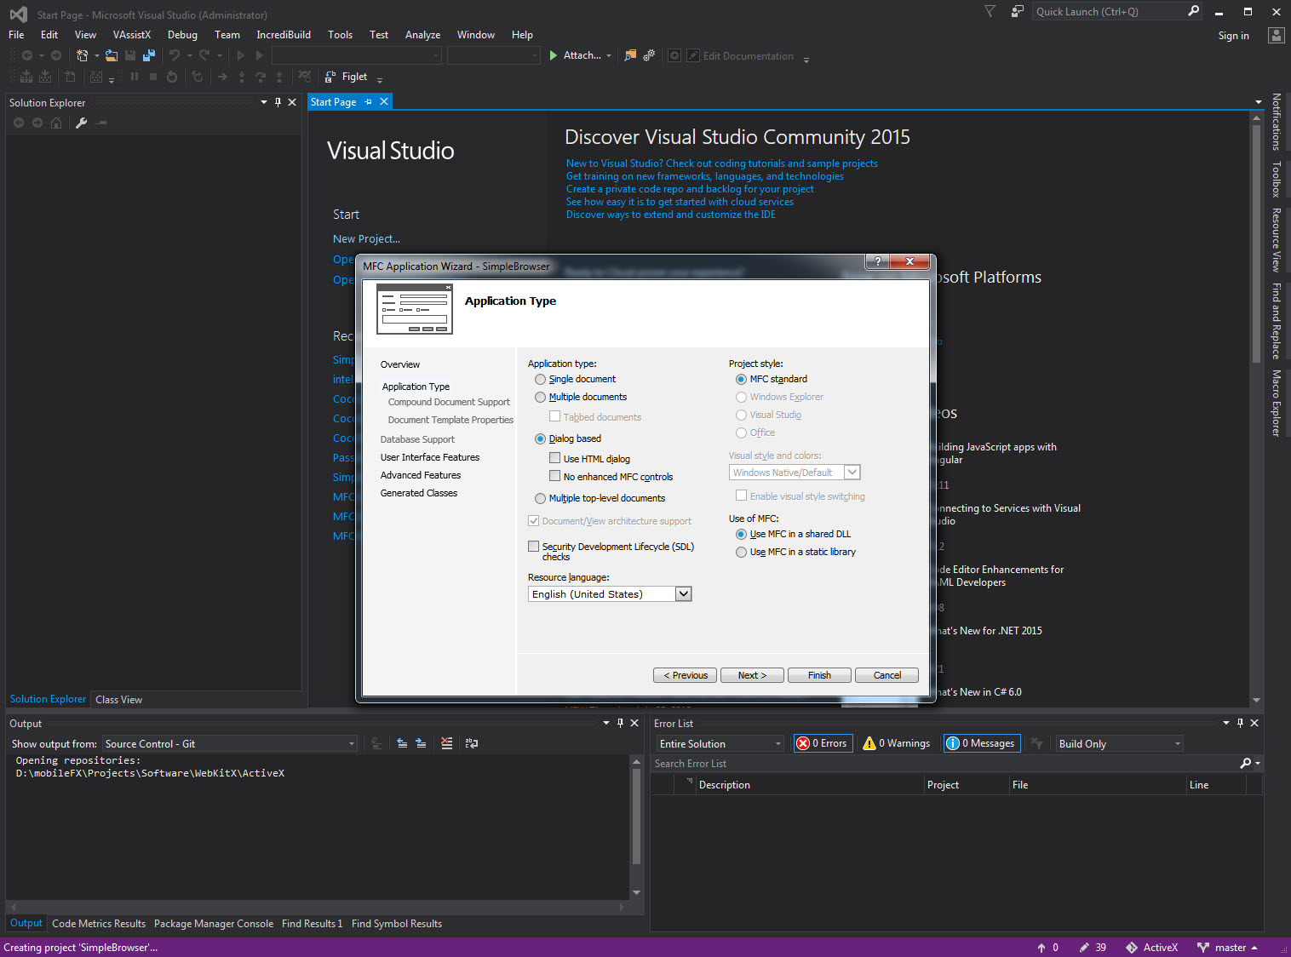The height and width of the screenshot is (957, 1291).
Task: Switch to the Class View tab
Action: point(119,700)
